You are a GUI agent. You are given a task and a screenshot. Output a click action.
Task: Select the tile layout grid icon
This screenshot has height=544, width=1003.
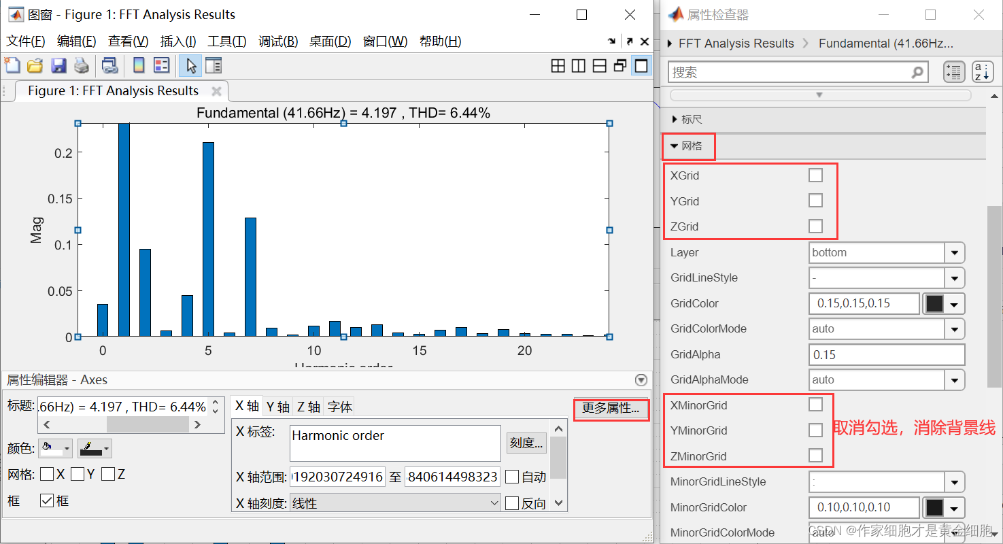558,66
